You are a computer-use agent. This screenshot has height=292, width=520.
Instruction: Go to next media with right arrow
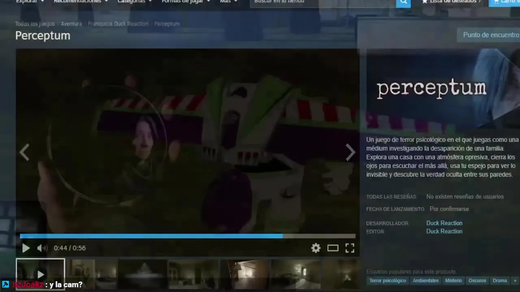(350, 152)
